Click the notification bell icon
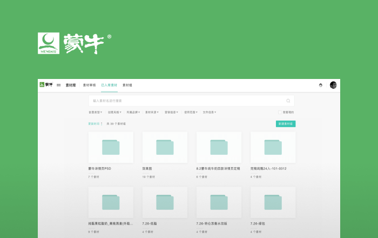Viewport: 378px width, 238px height. [321, 85]
